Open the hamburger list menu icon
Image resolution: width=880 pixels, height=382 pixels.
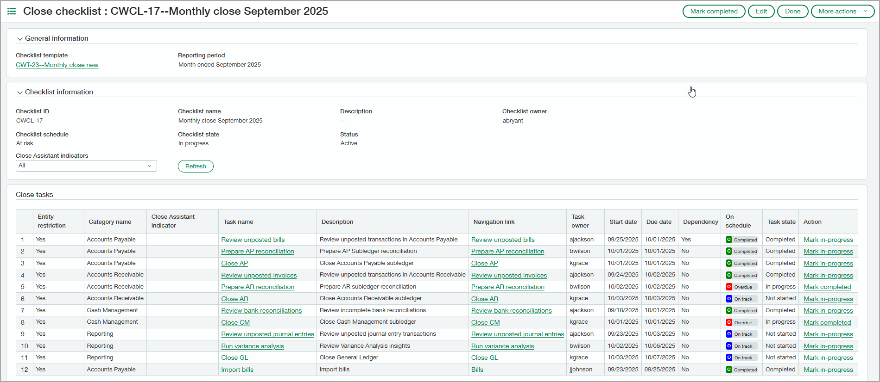coord(12,11)
